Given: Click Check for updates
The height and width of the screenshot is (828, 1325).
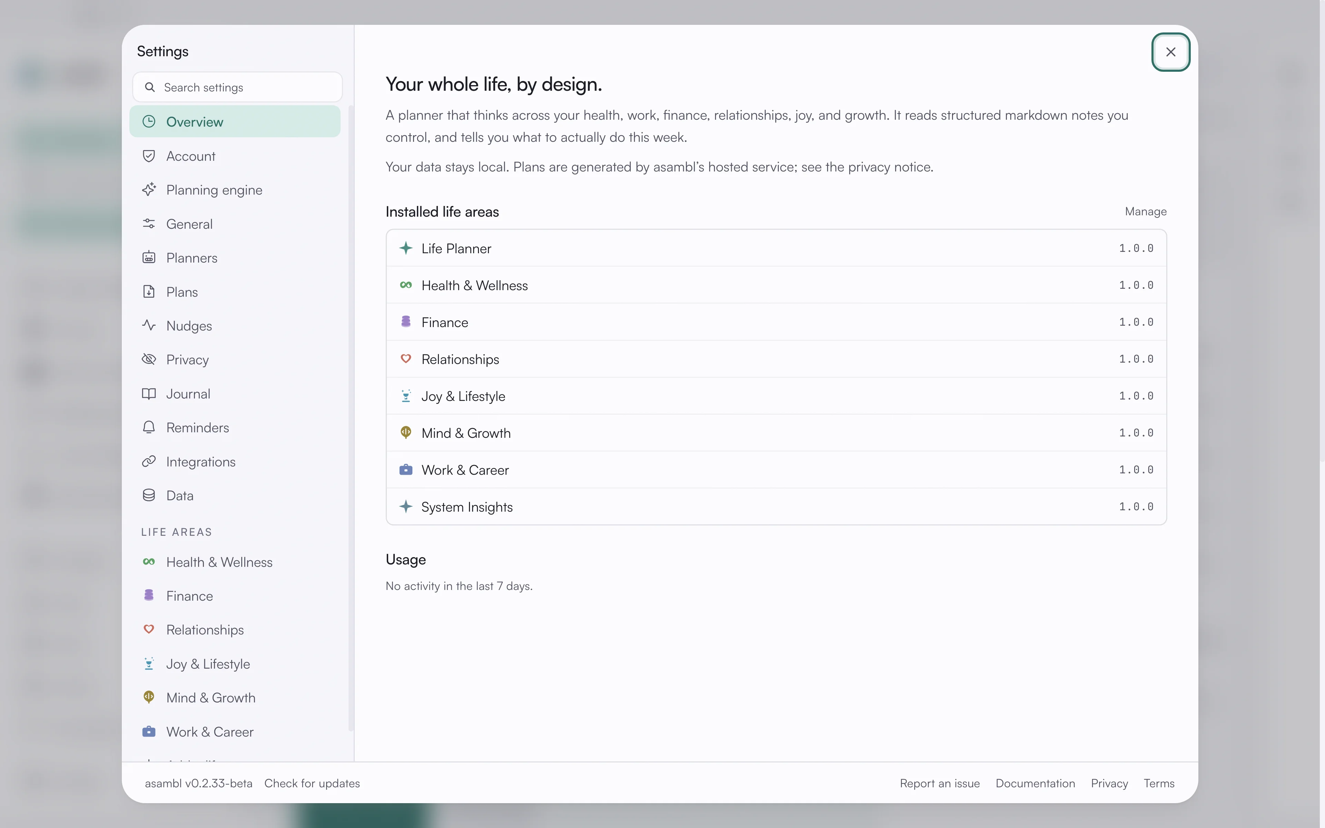Looking at the screenshot, I should pos(312,783).
